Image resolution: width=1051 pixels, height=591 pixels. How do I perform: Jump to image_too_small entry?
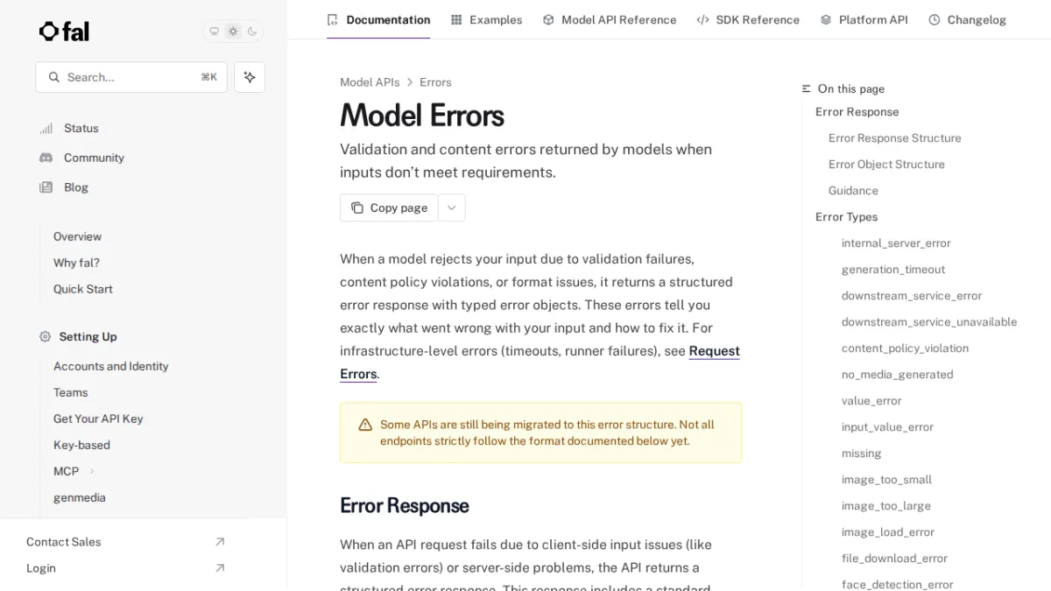pyautogui.click(x=886, y=480)
